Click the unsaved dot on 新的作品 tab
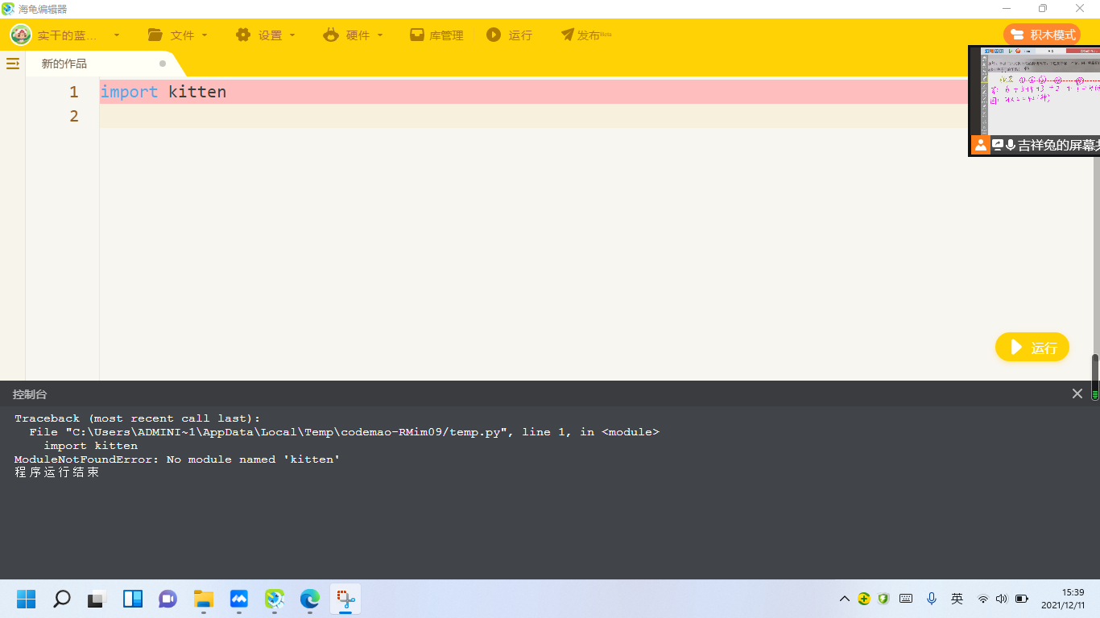Screen dimensions: 1100x618 coord(163,64)
